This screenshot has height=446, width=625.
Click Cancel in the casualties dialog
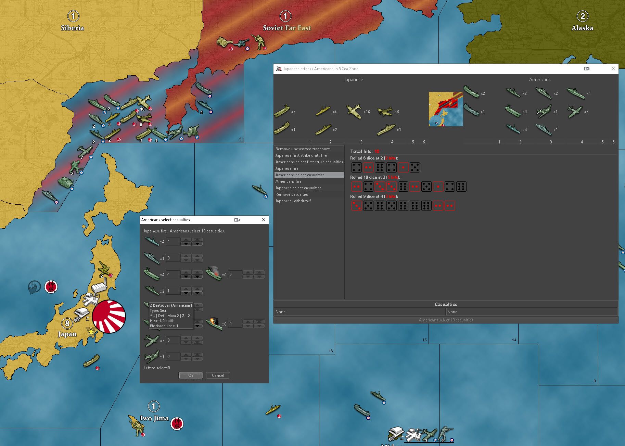click(x=218, y=375)
